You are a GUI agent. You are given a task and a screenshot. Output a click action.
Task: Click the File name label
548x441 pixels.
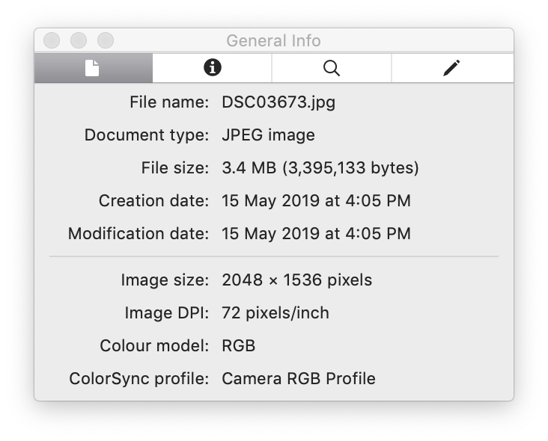coord(169,102)
